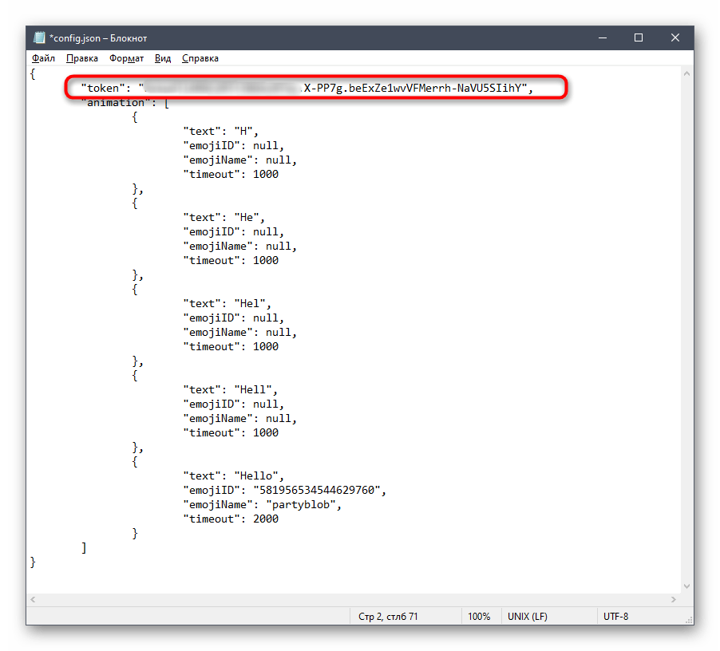The height and width of the screenshot is (651, 720).
Task: Click "emojiName": null under text "Hel"
Action: click(x=239, y=333)
